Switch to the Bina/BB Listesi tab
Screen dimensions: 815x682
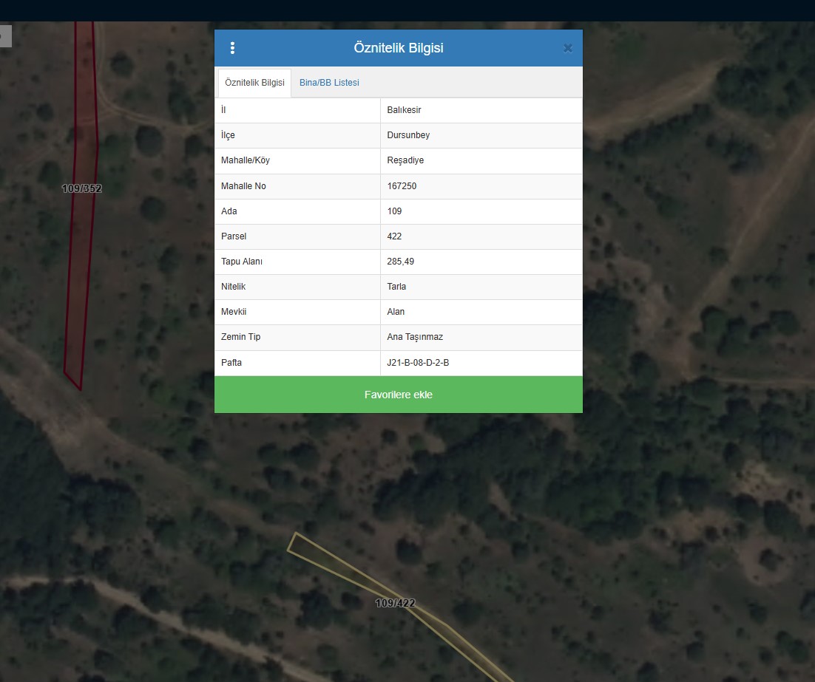[329, 83]
